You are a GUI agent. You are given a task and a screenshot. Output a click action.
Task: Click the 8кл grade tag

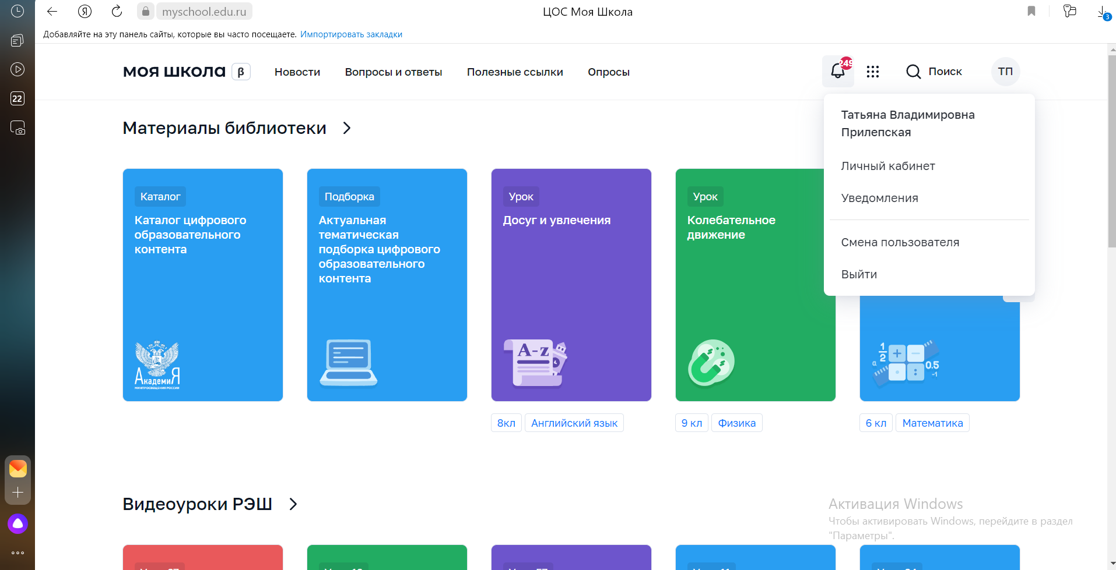[506, 423]
